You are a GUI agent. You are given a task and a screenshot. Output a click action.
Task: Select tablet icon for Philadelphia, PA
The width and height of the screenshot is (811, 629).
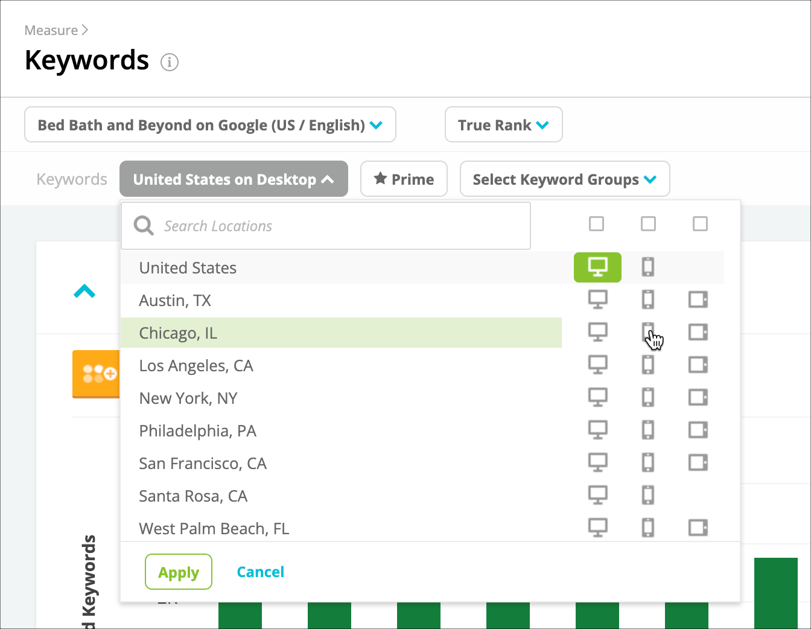tap(698, 430)
